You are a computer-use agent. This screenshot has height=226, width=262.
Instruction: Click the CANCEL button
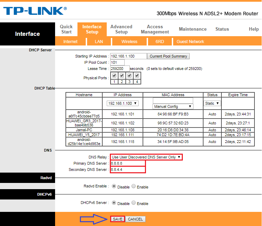135,219
